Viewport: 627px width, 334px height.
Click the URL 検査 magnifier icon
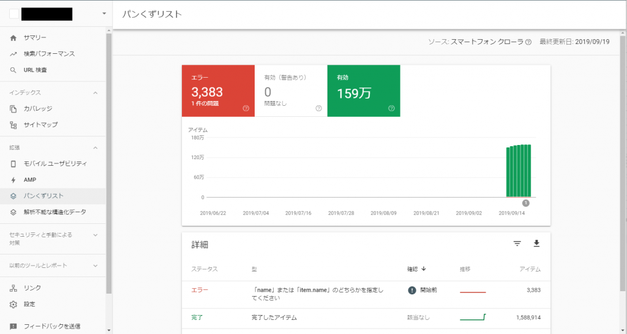coord(13,70)
